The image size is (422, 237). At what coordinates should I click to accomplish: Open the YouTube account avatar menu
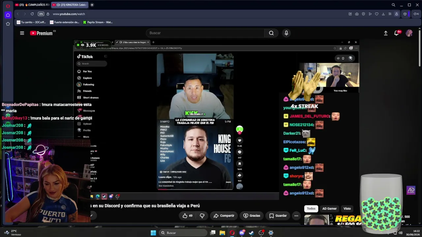pyautogui.click(x=409, y=33)
